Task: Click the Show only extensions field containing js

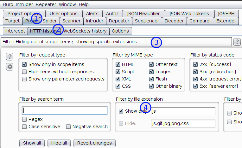Action: point(183,111)
